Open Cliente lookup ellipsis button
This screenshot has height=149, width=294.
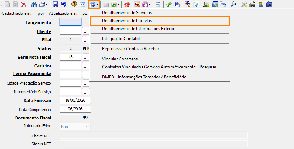tap(86, 31)
